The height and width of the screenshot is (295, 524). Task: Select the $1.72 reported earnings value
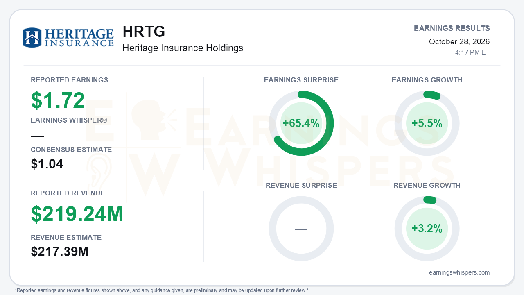point(58,100)
